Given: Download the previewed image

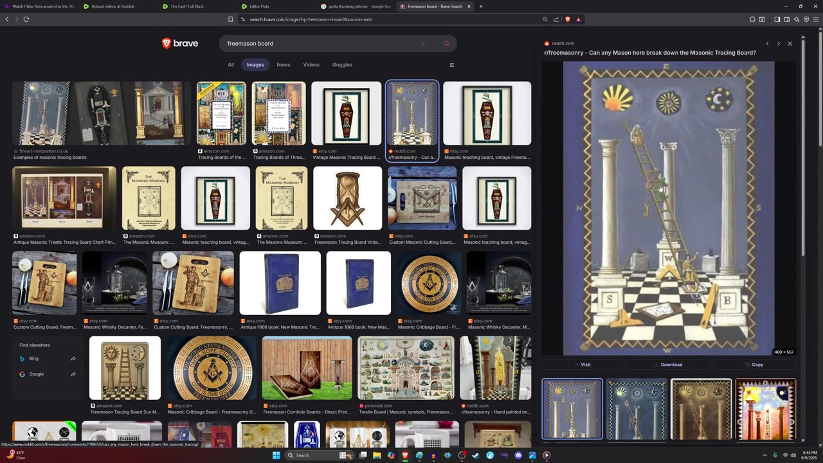Looking at the screenshot, I should click(x=669, y=365).
